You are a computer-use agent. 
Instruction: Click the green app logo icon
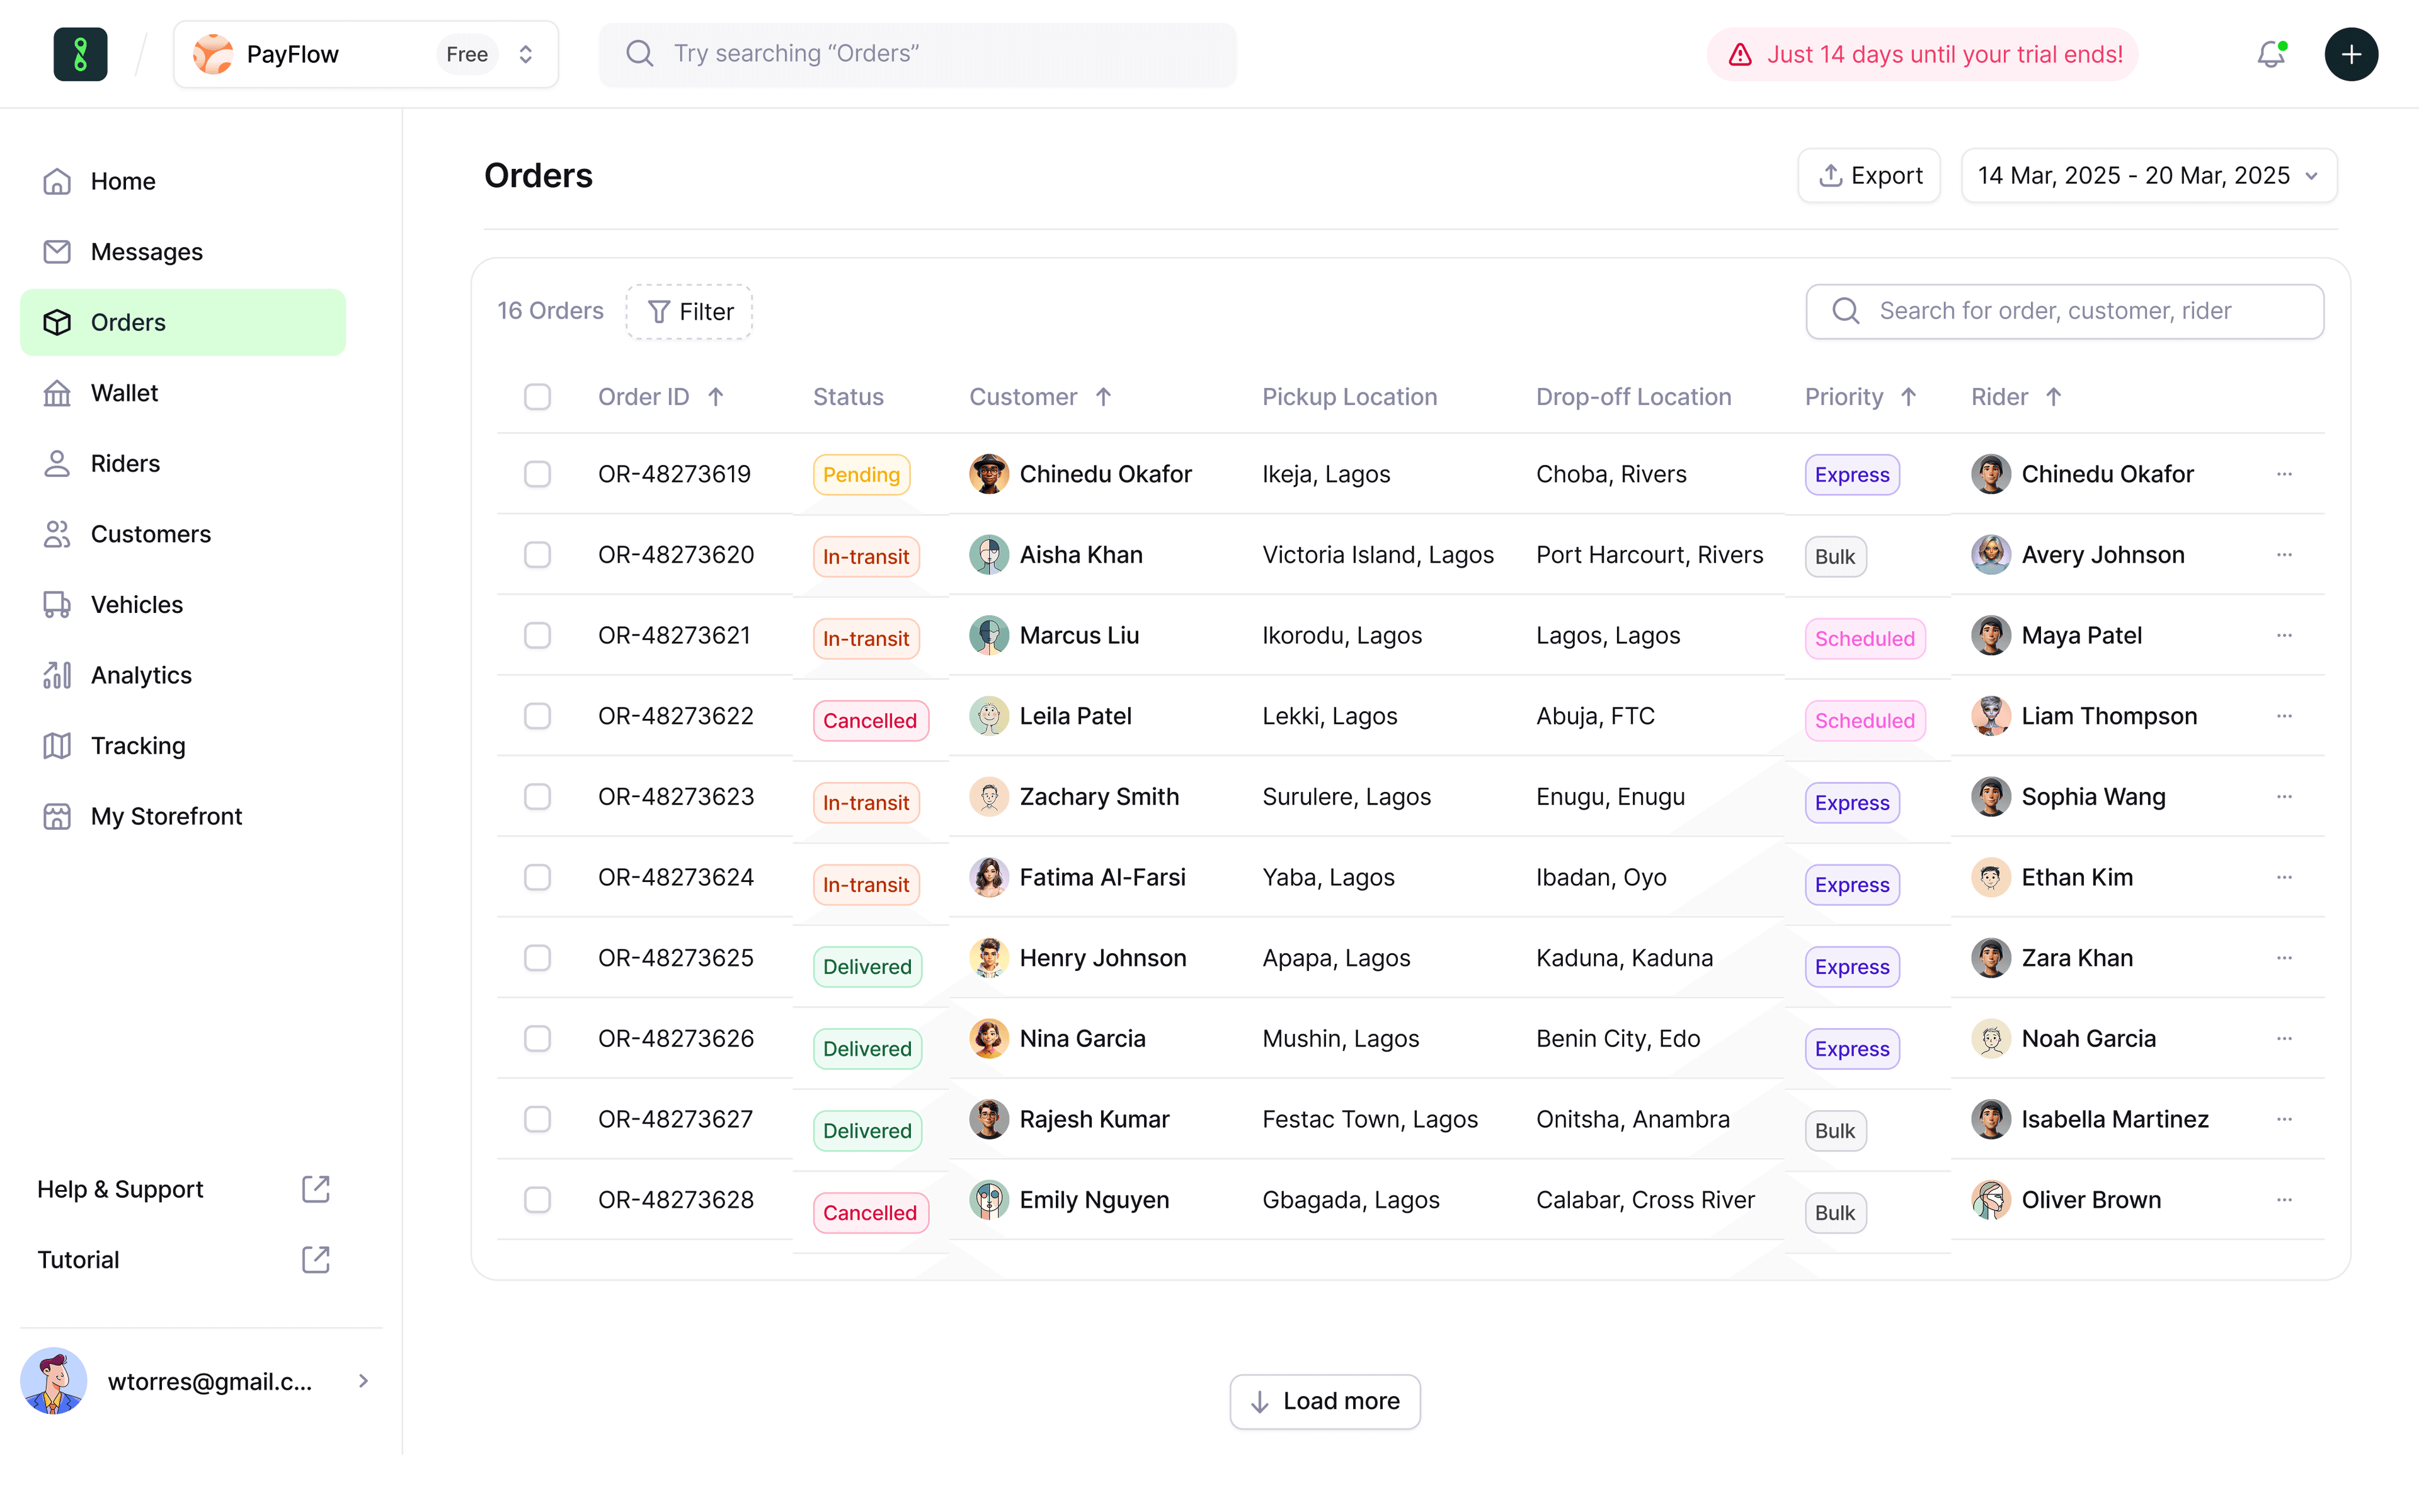point(80,54)
